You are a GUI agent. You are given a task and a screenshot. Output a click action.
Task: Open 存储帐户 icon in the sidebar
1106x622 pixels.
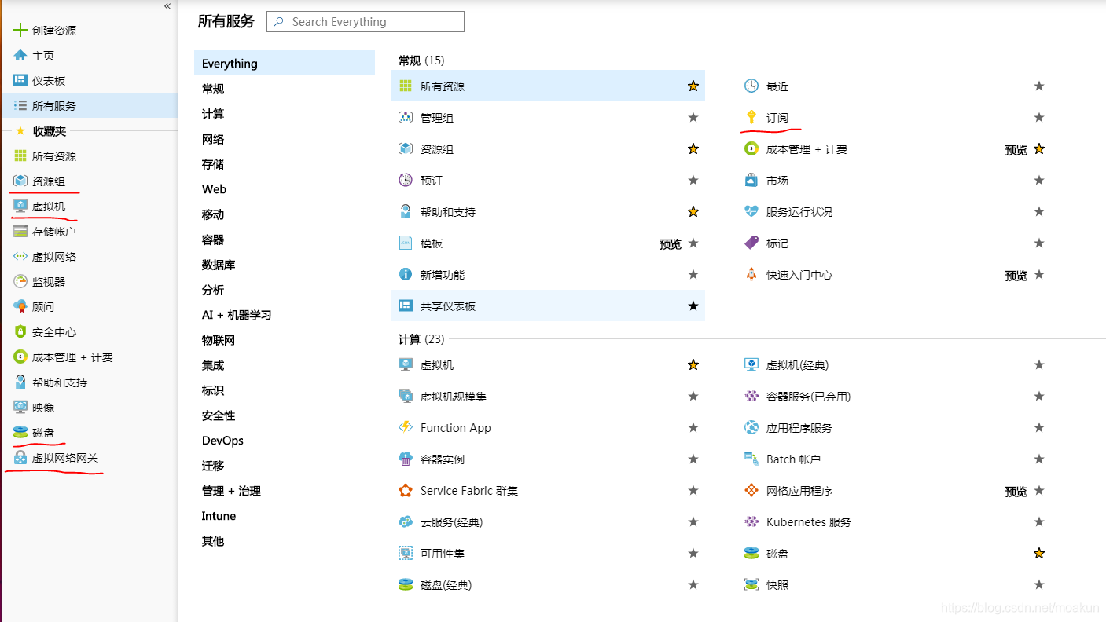click(20, 232)
